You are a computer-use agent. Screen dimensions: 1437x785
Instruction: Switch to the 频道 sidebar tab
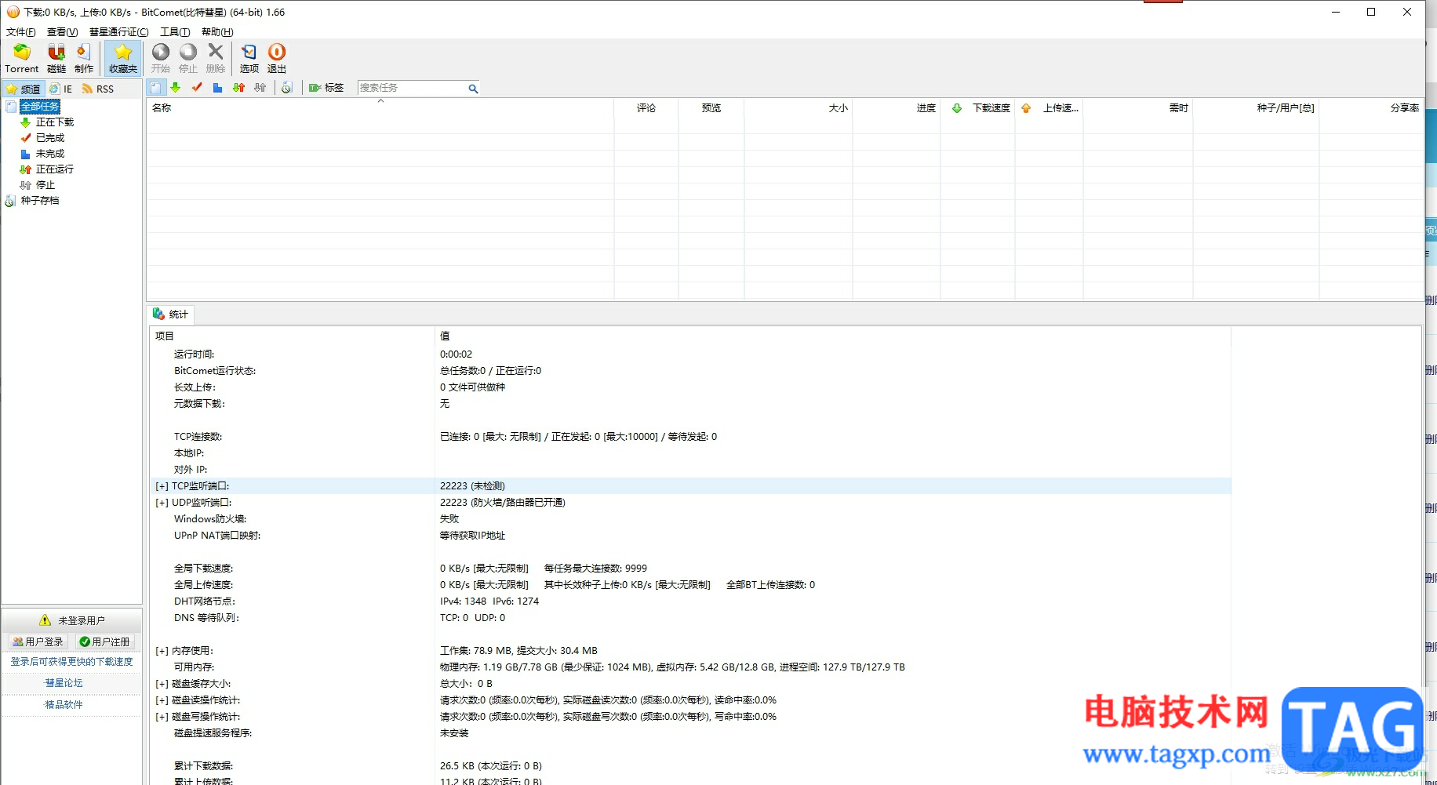[x=24, y=89]
